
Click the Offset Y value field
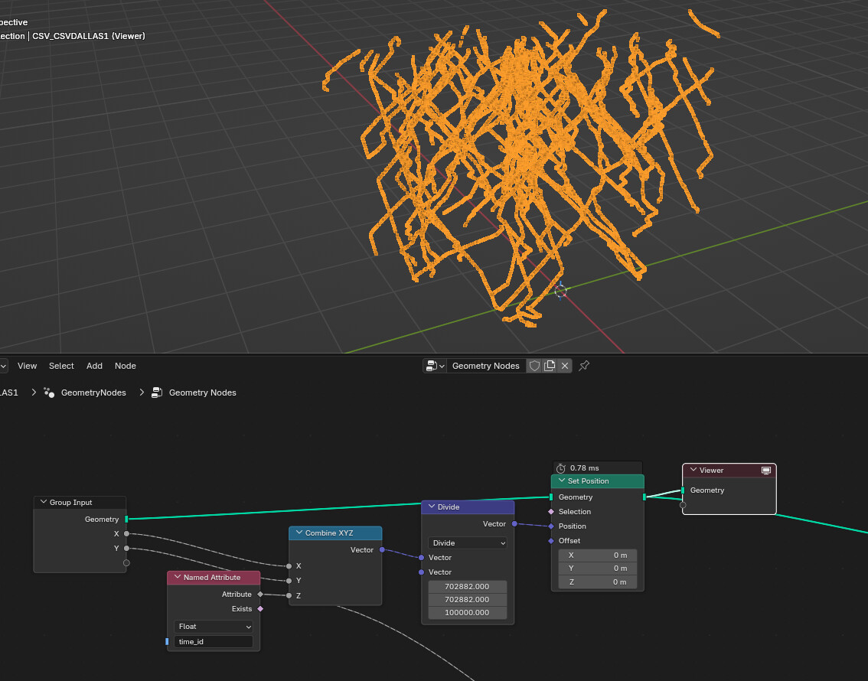pos(598,569)
